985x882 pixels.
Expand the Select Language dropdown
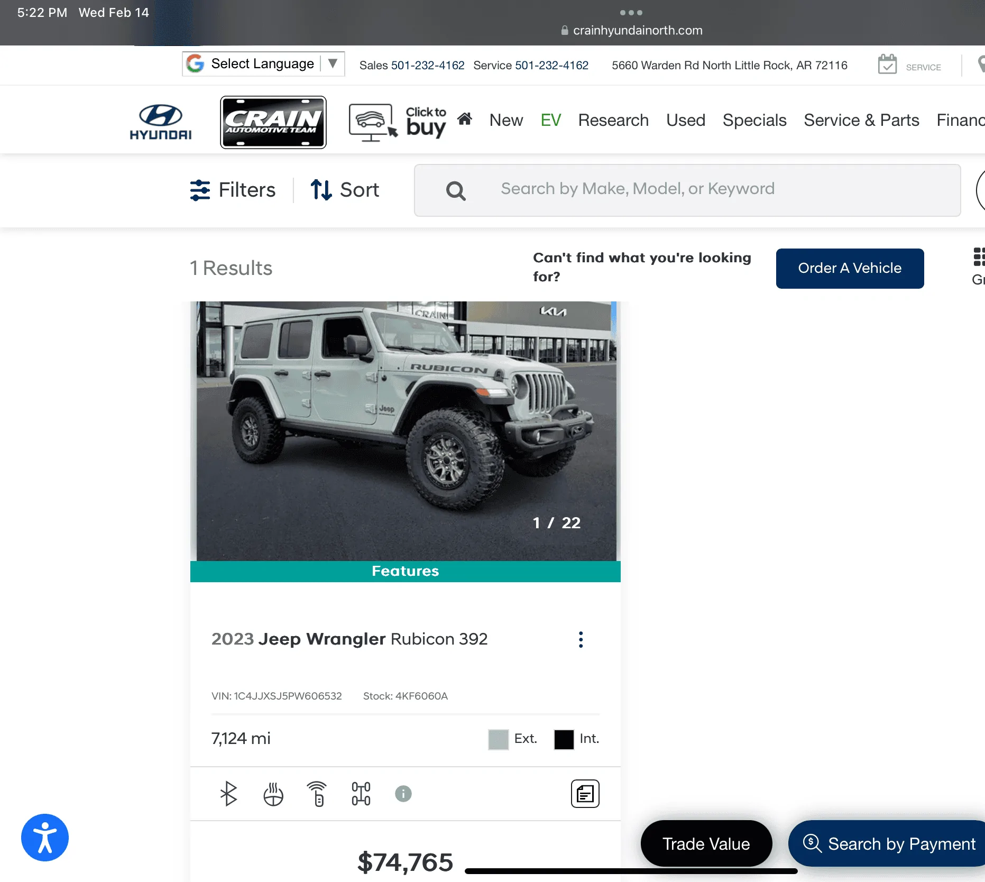pyautogui.click(x=264, y=64)
